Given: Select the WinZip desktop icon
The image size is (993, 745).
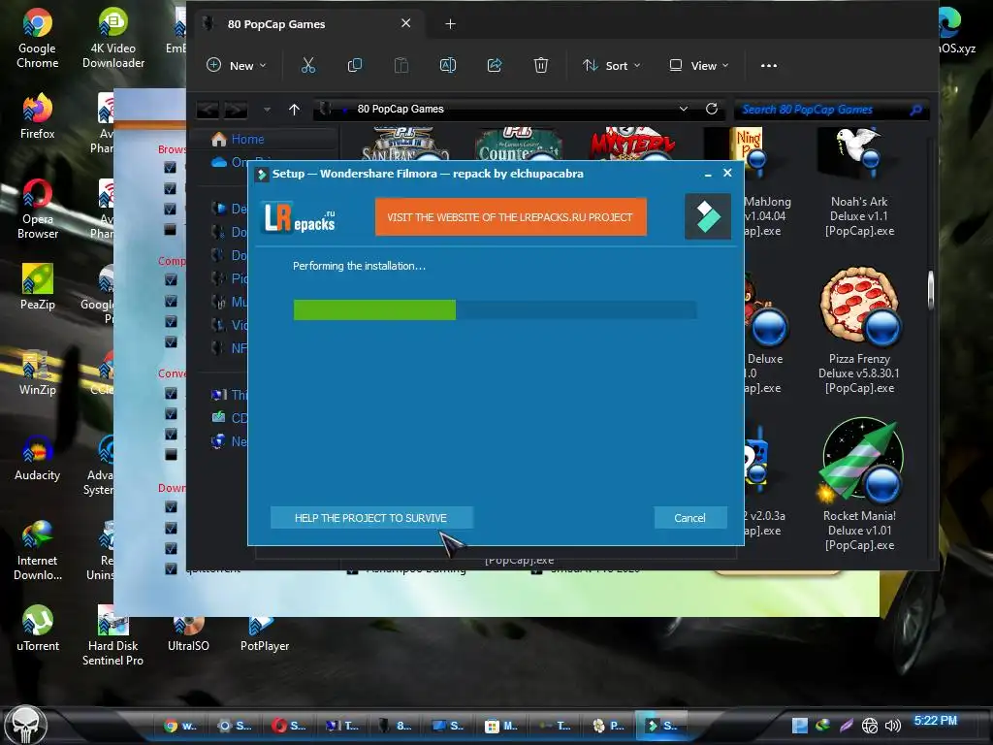Looking at the screenshot, I should click(38, 372).
